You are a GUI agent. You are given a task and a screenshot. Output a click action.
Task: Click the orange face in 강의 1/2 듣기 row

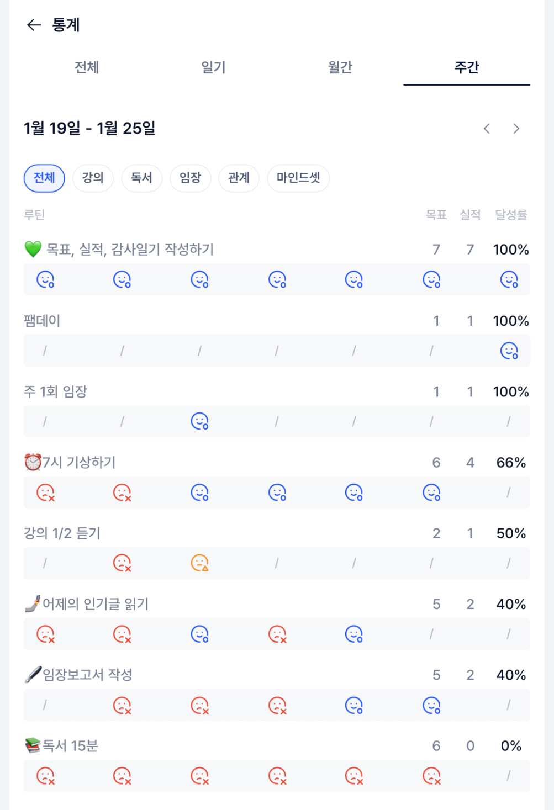click(199, 563)
